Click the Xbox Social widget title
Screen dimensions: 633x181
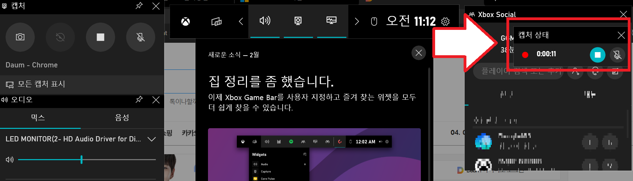(497, 15)
